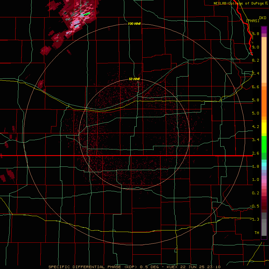The width and height of the screenshot is (269, 269).
Task: Click the 4.2 value on color scale
Action: click(256, 127)
